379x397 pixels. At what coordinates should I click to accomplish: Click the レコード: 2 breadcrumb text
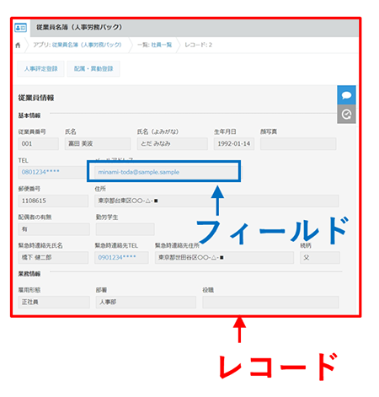coord(198,45)
